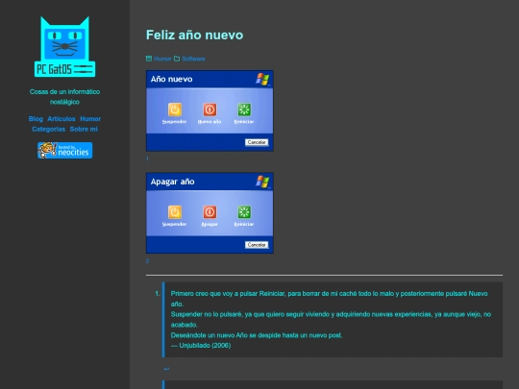Open Categorías page

pos(48,129)
